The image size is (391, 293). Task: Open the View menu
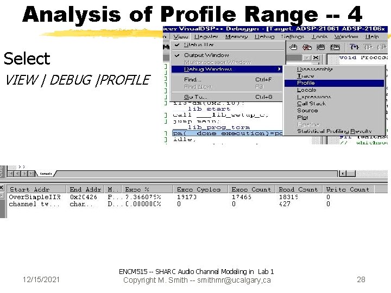coord(181,37)
